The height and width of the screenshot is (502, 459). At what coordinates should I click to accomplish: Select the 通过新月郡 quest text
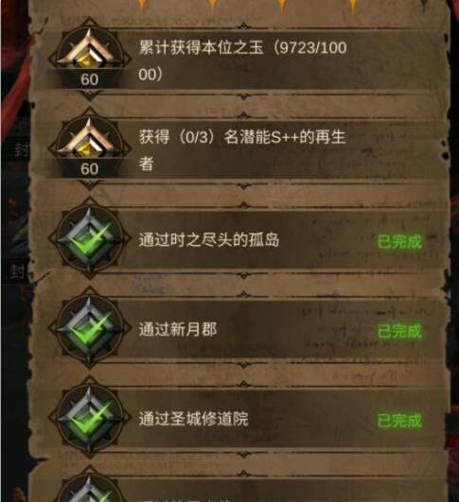178,329
